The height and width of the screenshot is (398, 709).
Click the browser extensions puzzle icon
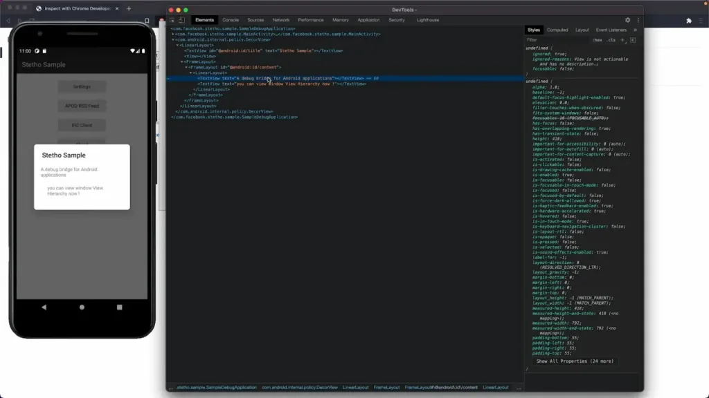(689, 20)
